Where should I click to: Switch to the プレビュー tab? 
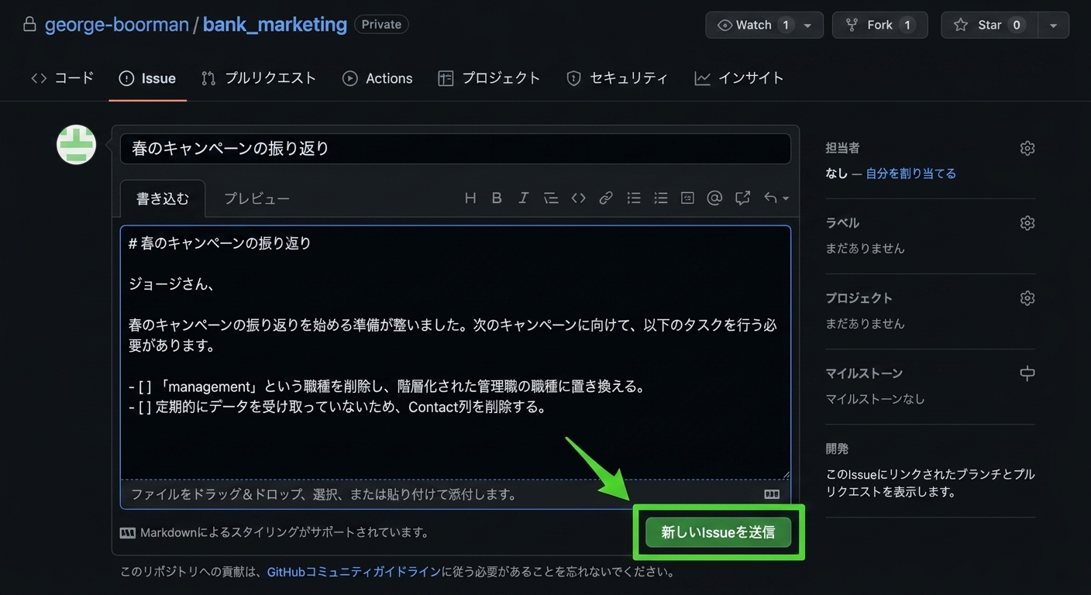[256, 198]
